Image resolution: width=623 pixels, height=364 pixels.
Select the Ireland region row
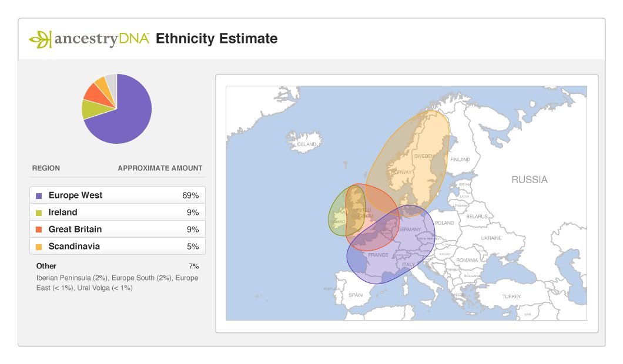[x=118, y=213]
